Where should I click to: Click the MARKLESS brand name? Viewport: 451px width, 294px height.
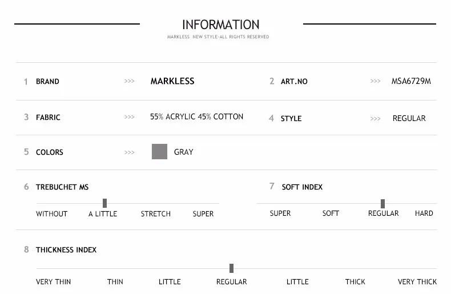172,81
